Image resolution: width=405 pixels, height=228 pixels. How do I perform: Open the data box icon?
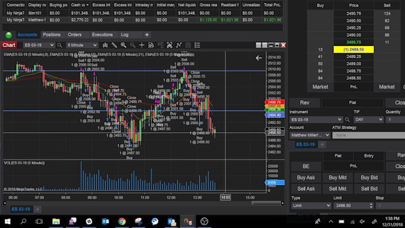(151, 45)
